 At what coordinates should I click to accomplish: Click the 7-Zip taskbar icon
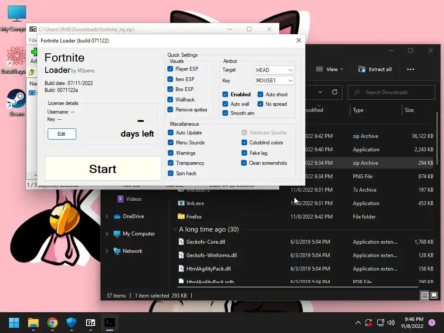[91, 323]
